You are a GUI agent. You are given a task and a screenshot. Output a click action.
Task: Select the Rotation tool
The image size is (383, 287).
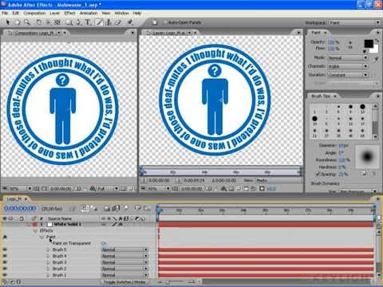[39, 22]
